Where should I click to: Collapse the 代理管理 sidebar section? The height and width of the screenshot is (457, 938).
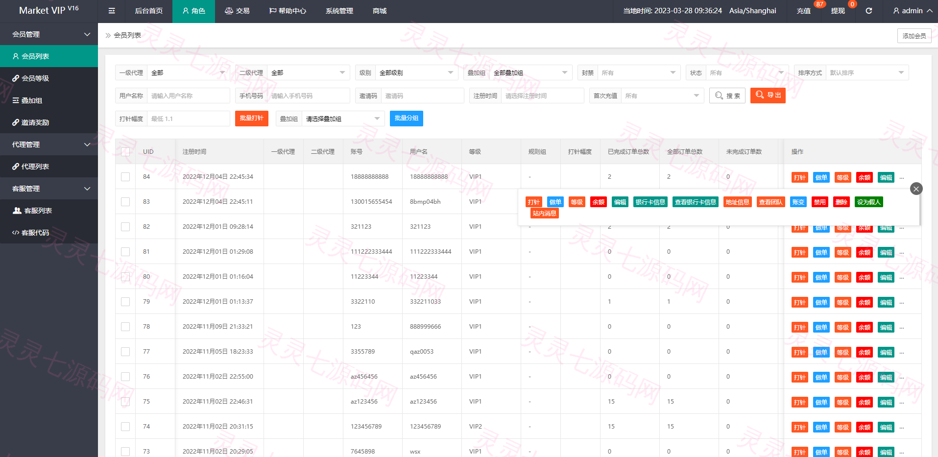[x=49, y=144]
